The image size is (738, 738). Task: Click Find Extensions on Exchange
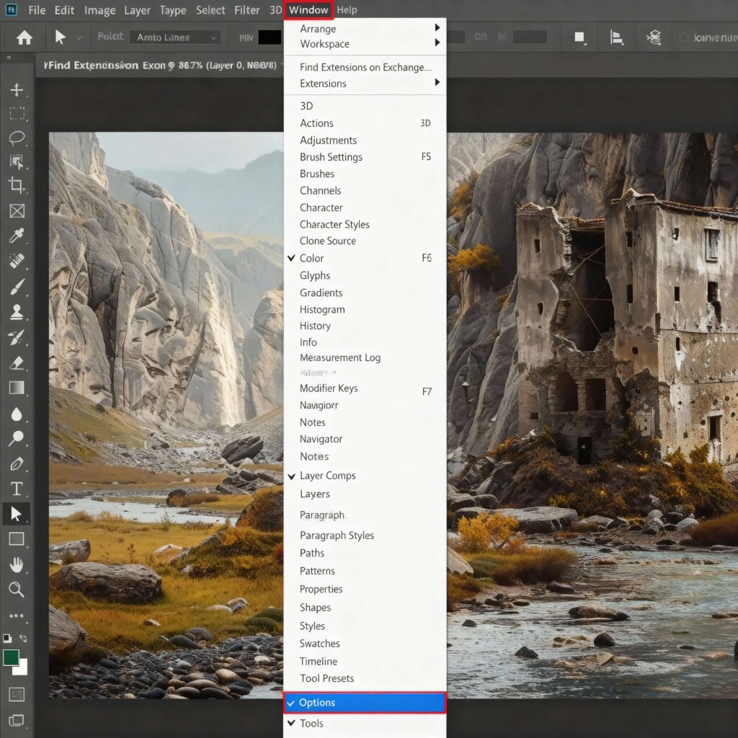(366, 68)
